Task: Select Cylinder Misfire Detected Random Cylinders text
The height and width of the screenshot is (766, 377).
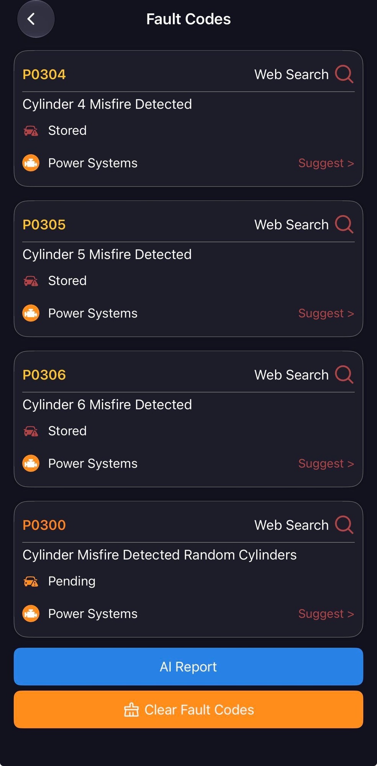Action: coord(159,555)
